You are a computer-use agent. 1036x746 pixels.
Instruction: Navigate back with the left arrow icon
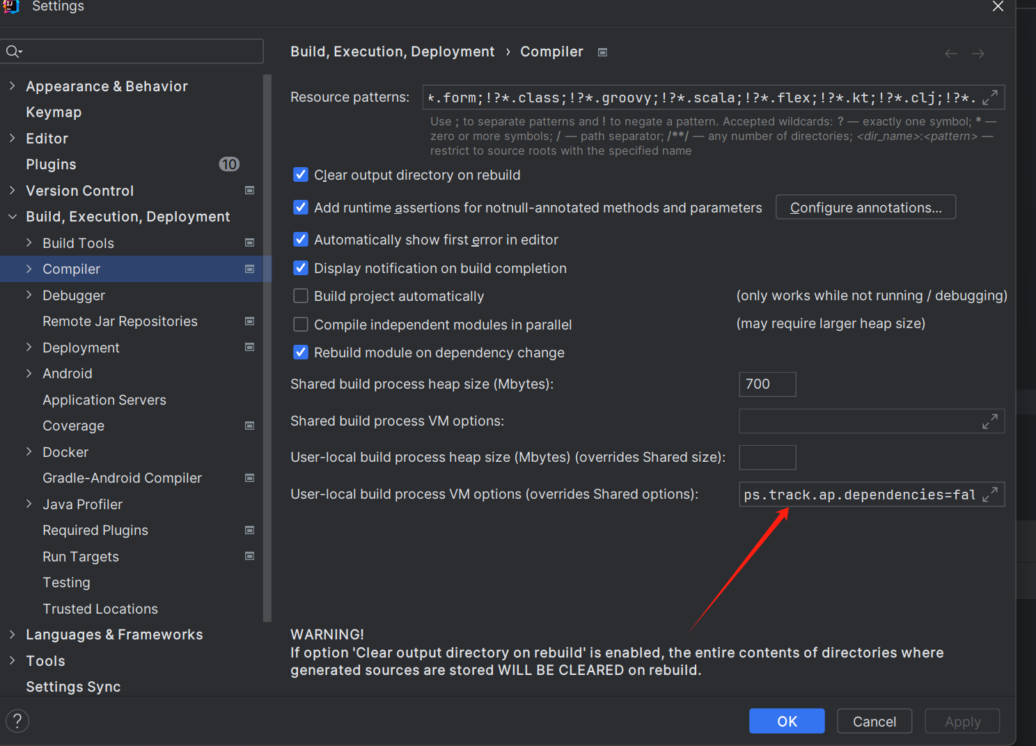point(951,54)
